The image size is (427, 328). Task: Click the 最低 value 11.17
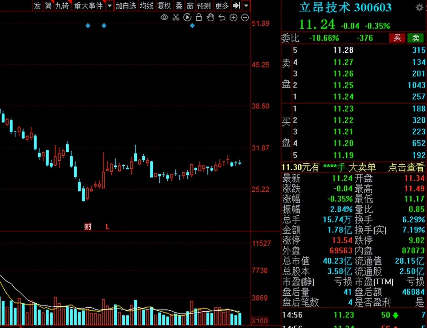tap(414, 199)
